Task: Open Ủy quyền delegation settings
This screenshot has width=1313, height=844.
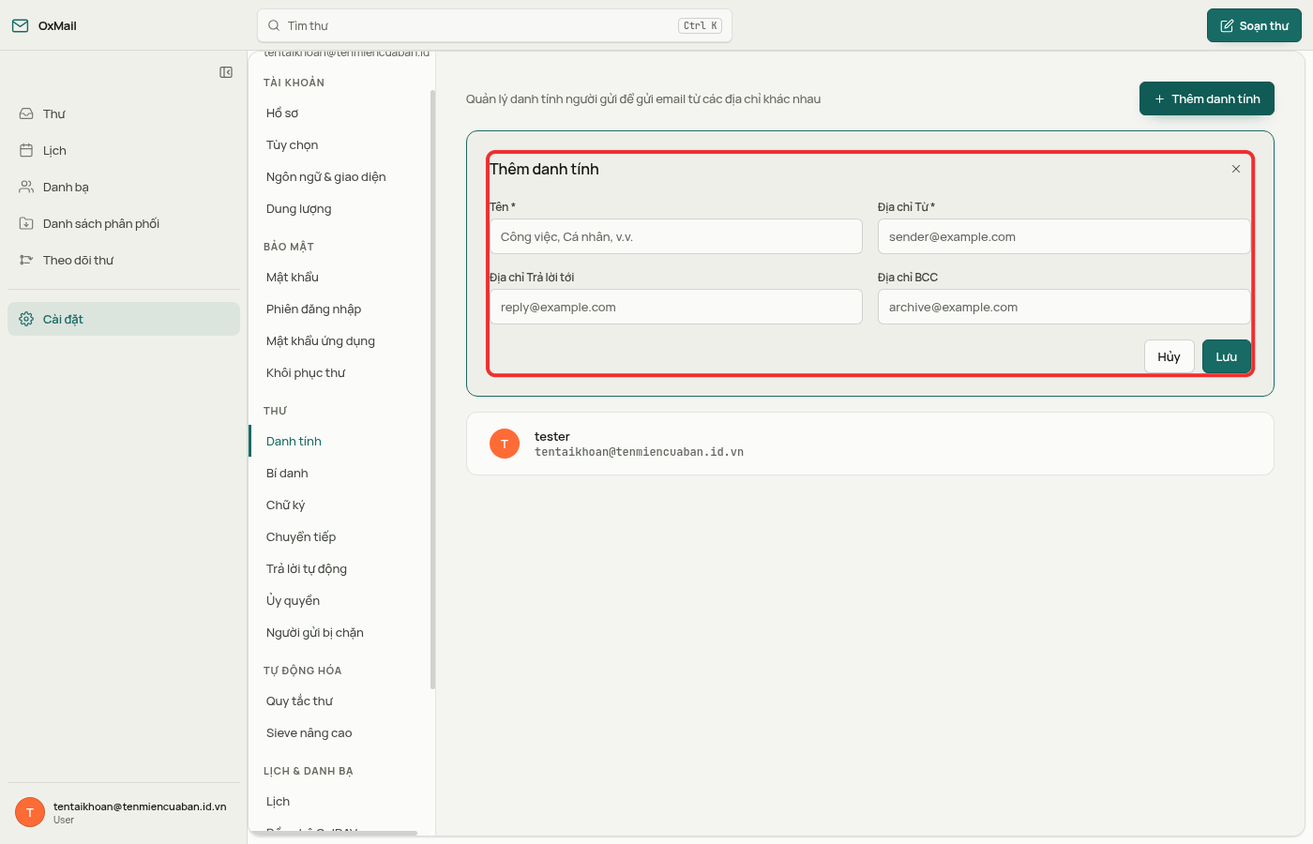Action: point(340,600)
